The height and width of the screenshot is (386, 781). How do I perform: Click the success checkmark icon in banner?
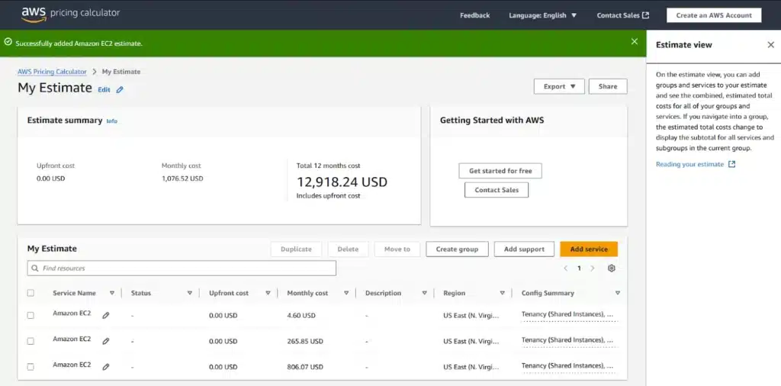tap(8, 42)
